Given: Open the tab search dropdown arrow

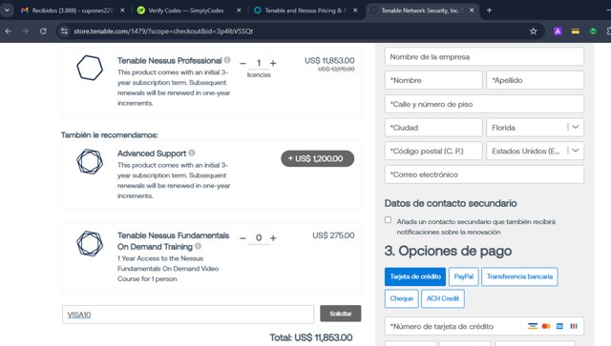Looking at the screenshot, I should pos(7,10).
